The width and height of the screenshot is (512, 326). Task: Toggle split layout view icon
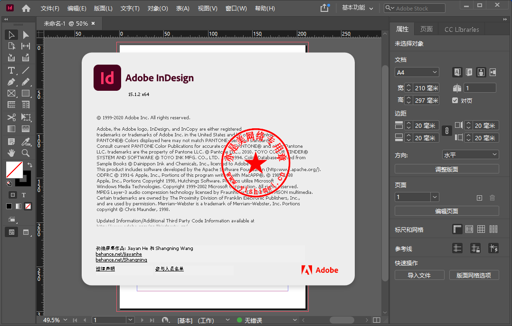coord(377,320)
